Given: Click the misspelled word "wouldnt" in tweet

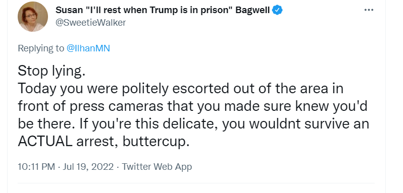Looking at the screenshot, I should [275, 124].
